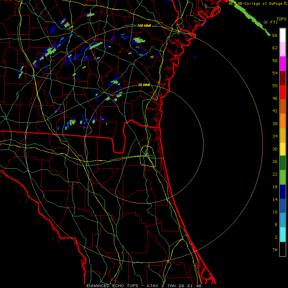Click the magenta swatch above 58
Screen dimensions: 288x288
(283, 64)
